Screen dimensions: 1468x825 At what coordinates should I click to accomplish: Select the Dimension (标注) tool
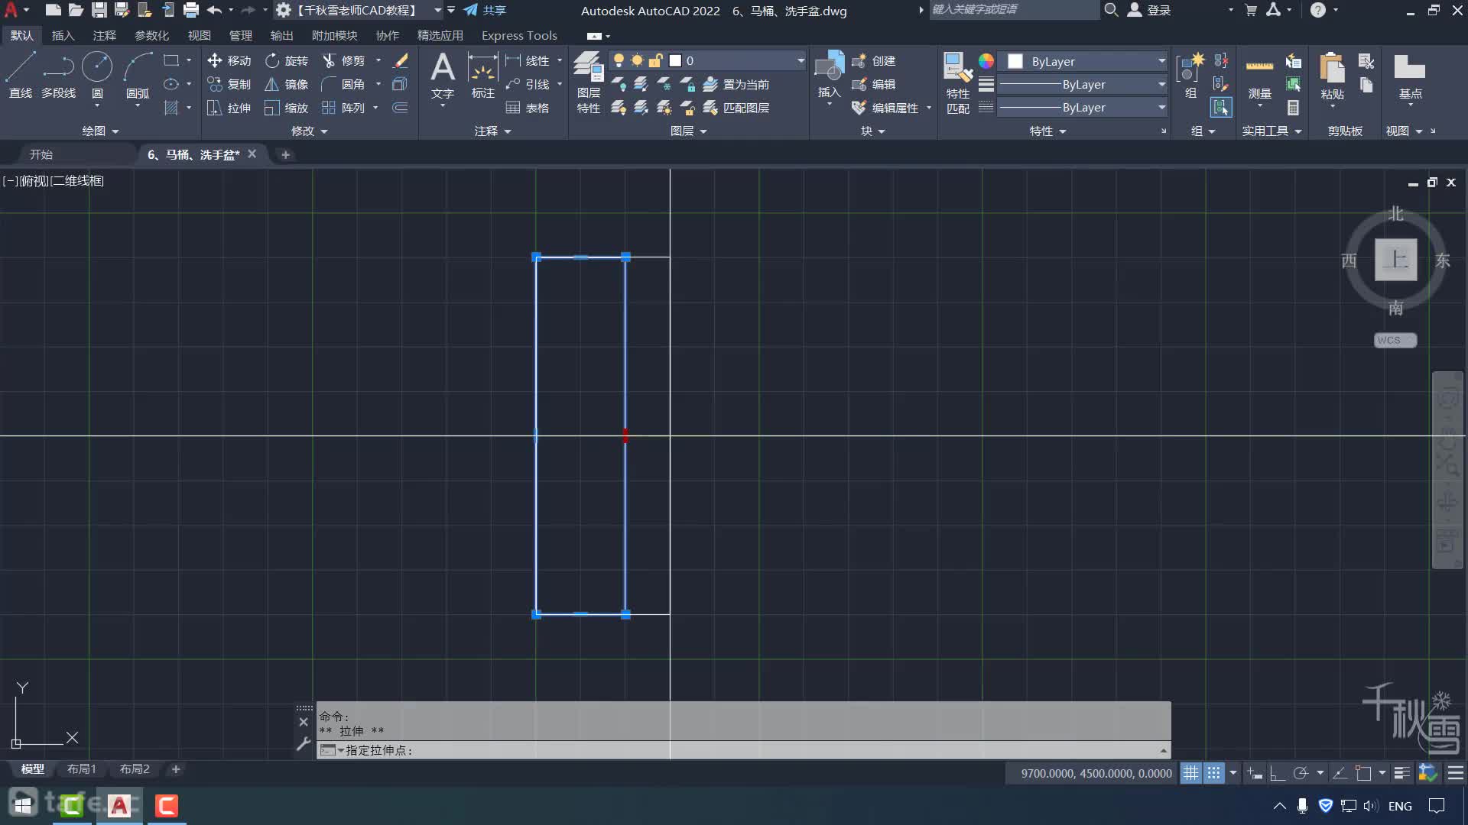(483, 76)
